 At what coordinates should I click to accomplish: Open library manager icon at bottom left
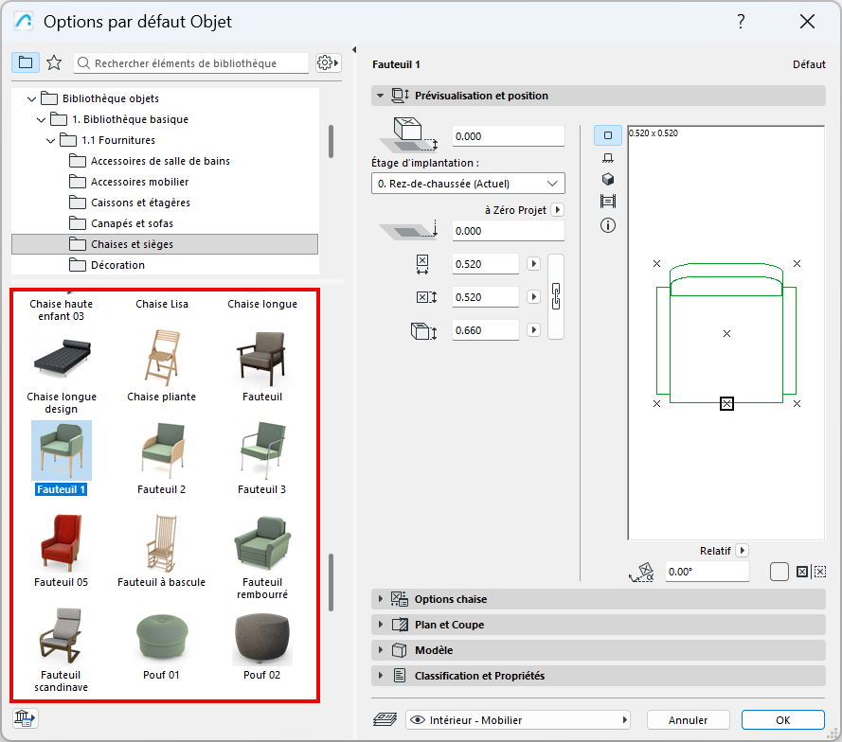click(x=25, y=717)
